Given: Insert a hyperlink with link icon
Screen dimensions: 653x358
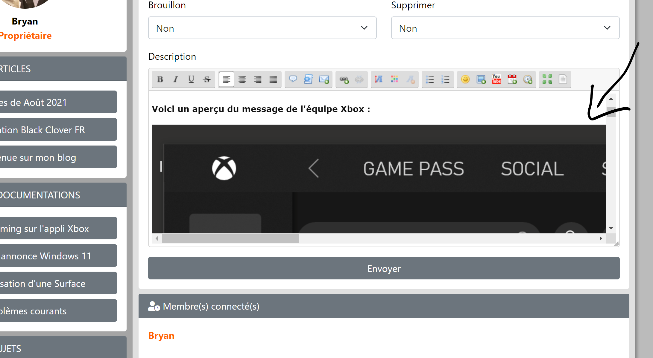Looking at the screenshot, I should coord(344,79).
